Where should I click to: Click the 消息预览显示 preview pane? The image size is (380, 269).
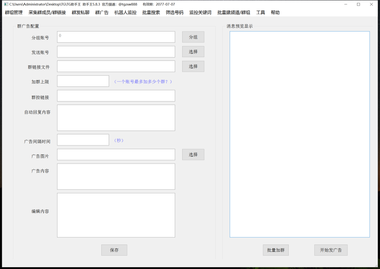click(x=300, y=134)
